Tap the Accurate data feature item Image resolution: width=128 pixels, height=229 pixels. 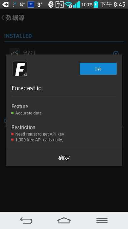[x=28, y=113]
